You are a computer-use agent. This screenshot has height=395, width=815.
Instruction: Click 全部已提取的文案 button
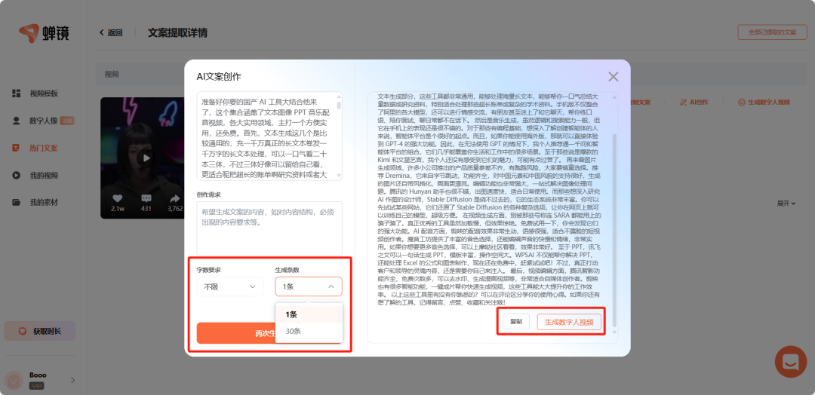772,32
